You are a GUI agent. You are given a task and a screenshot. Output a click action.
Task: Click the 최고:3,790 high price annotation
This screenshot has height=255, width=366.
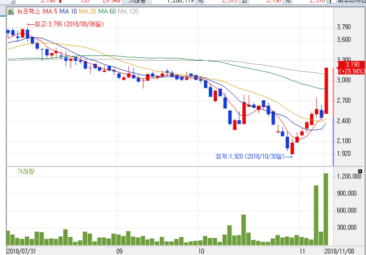click(x=65, y=24)
